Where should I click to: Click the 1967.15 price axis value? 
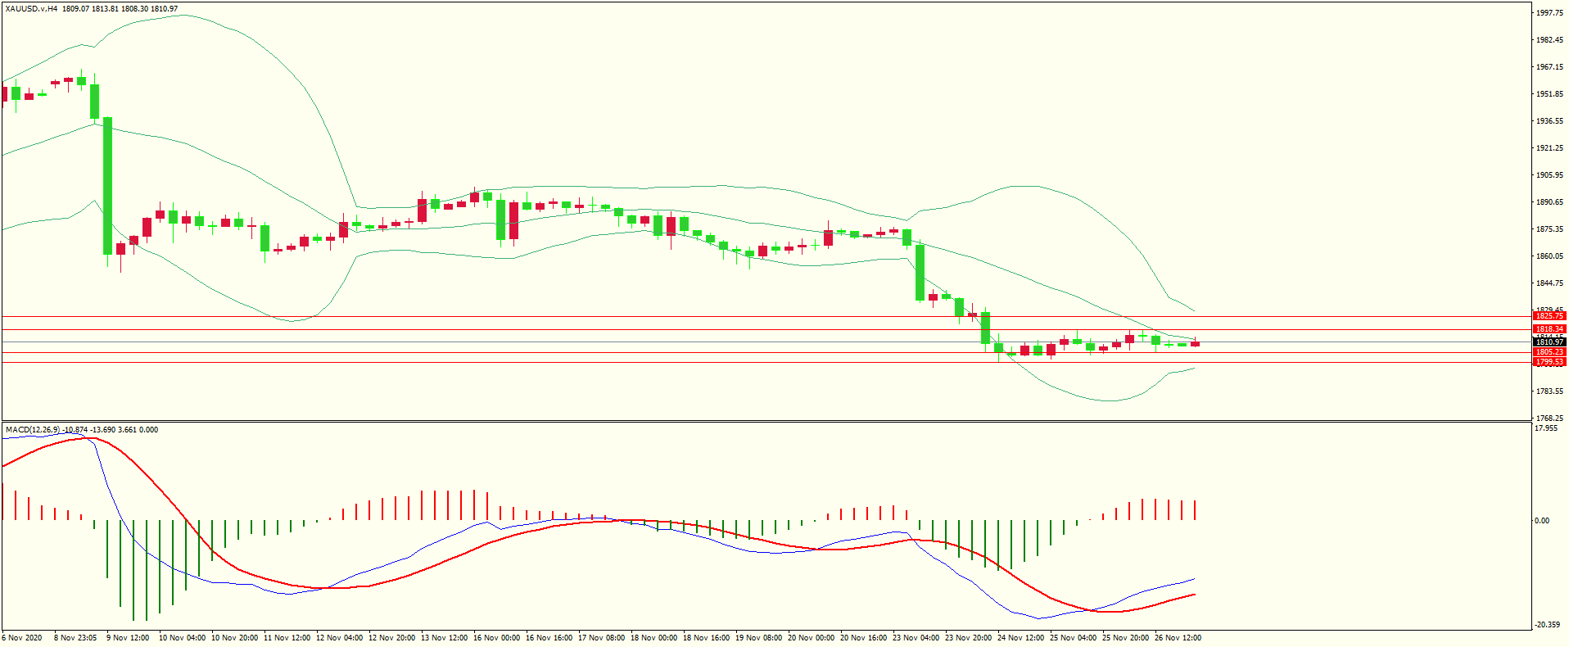click(1550, 67)
